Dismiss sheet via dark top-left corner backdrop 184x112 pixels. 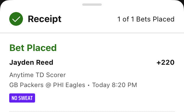pos(2,2)
